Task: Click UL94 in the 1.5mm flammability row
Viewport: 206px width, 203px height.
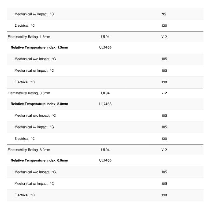Action: [105, 37]
